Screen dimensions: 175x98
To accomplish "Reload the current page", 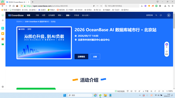I will coord(10,6).
